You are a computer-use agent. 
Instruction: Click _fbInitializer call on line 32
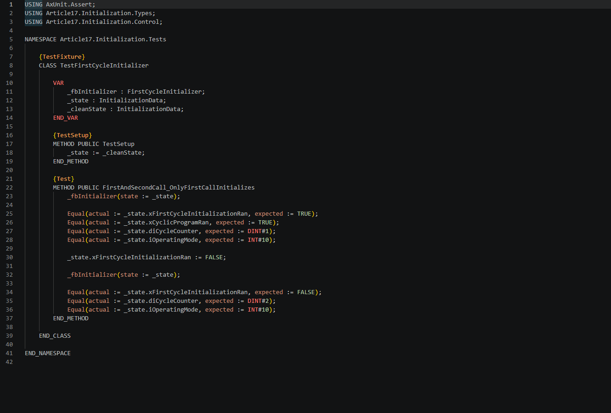[92, 275]
